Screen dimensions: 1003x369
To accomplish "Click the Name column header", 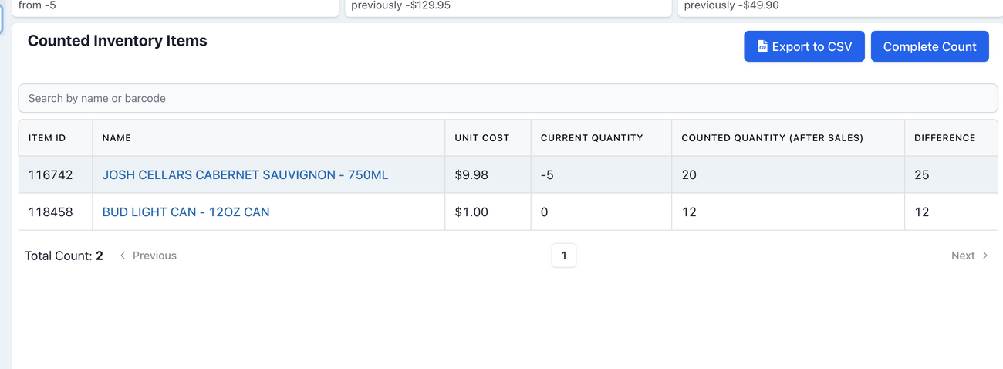I will click(117, 138).
